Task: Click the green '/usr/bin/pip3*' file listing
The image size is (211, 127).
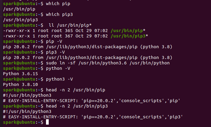Action: [x=129, y=36]
